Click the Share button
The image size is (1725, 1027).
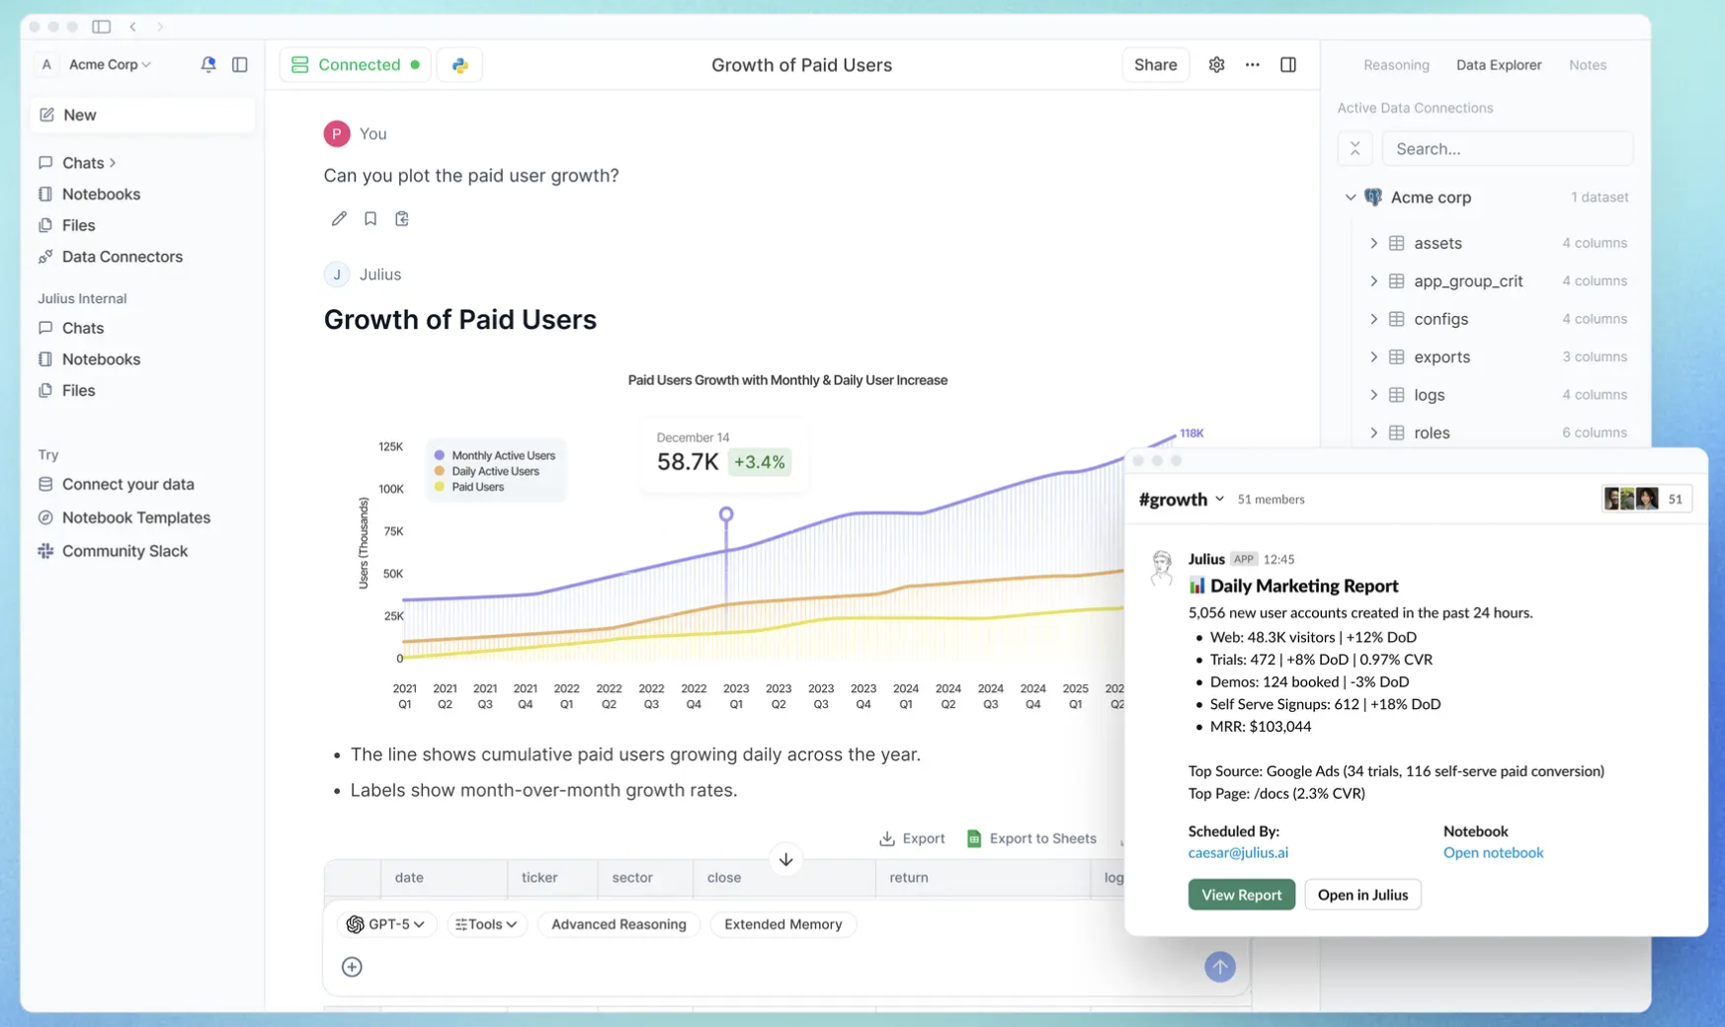point(1155,65)
